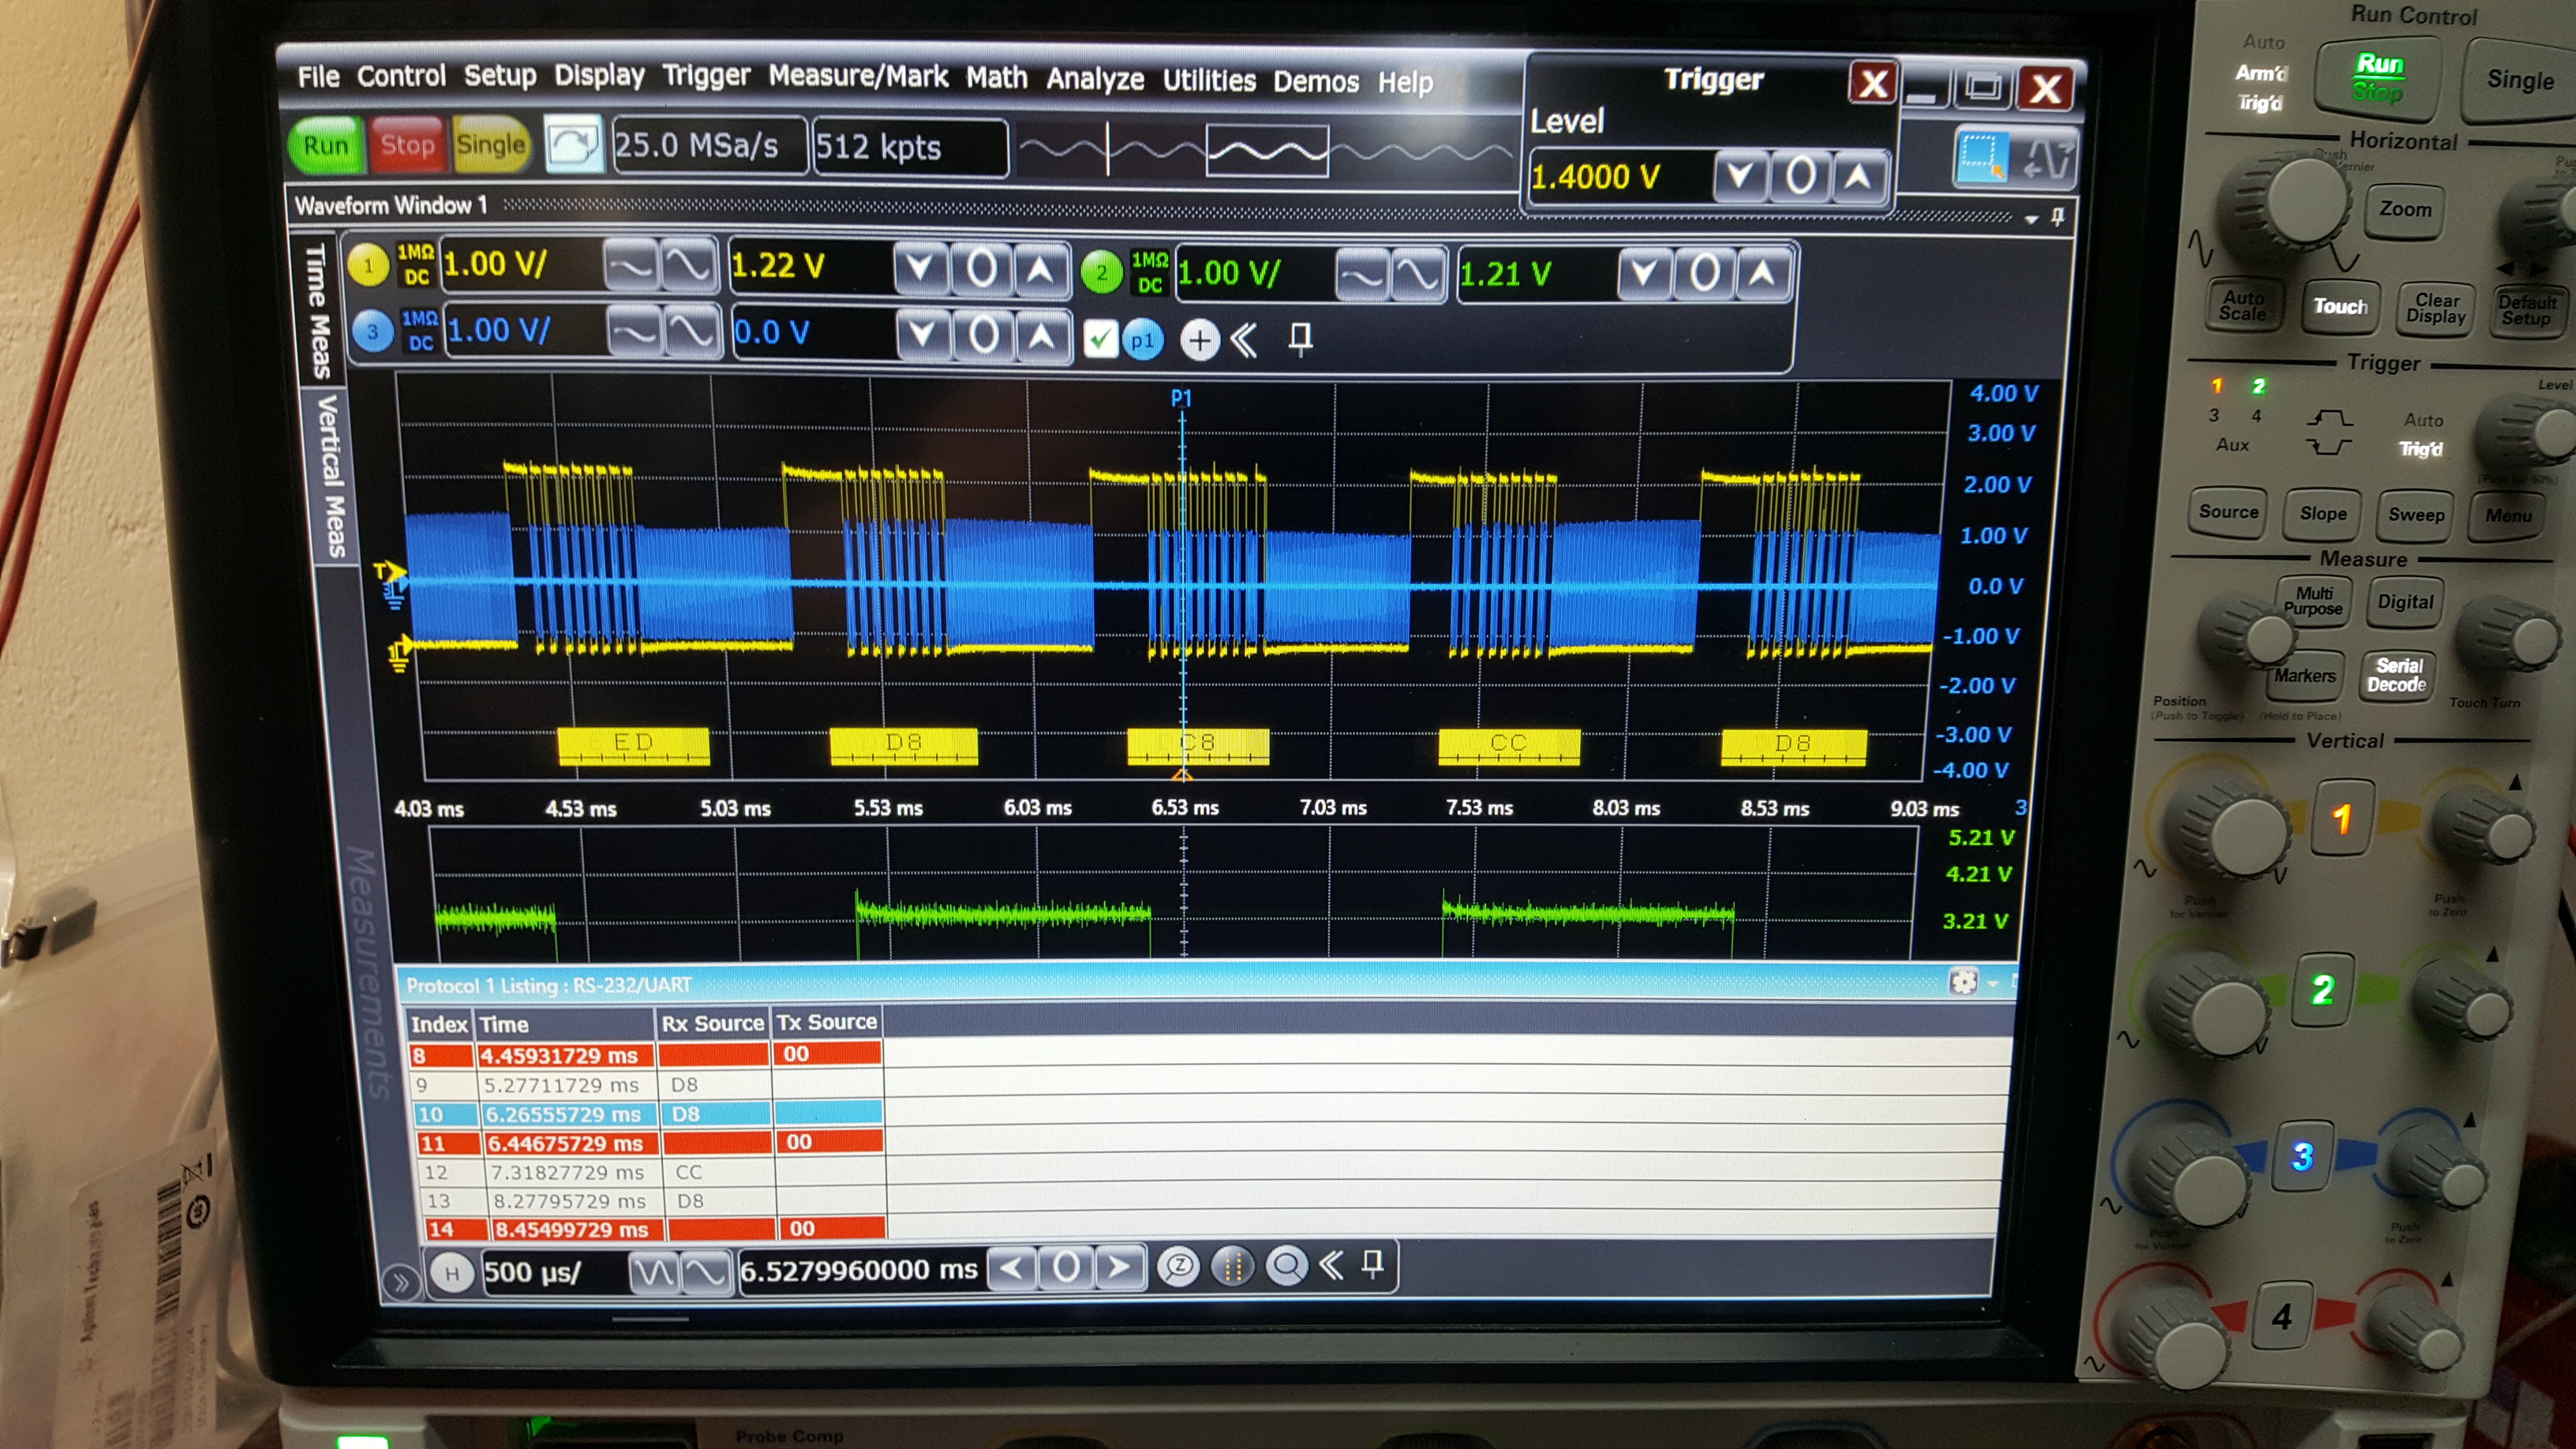Open the Measure/Mark menu
The image size is (2576, 1449).
858,77
